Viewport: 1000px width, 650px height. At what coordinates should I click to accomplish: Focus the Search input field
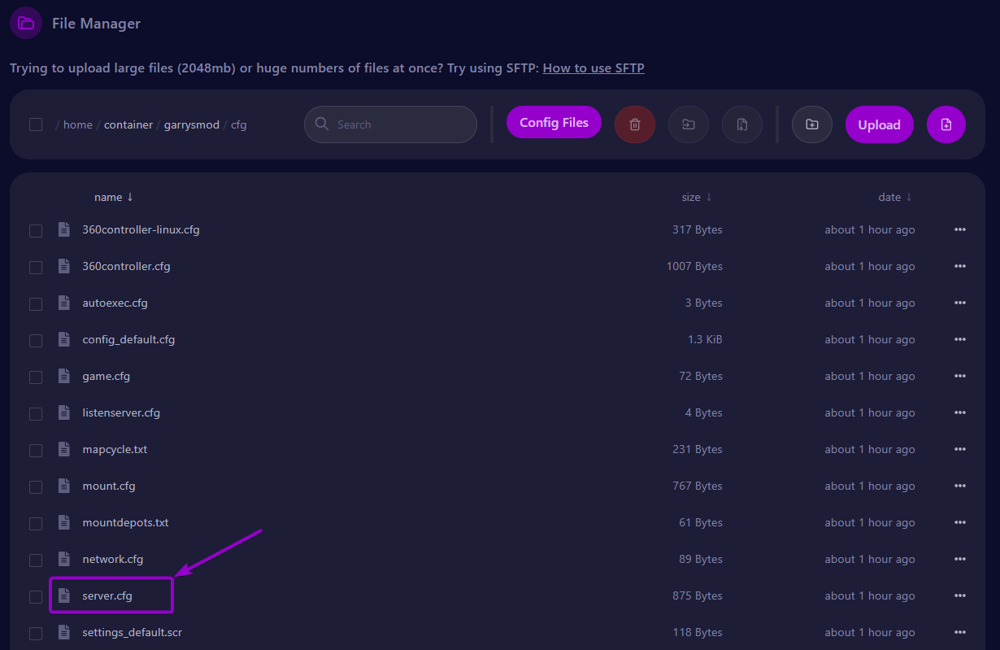tap(398, 124)
